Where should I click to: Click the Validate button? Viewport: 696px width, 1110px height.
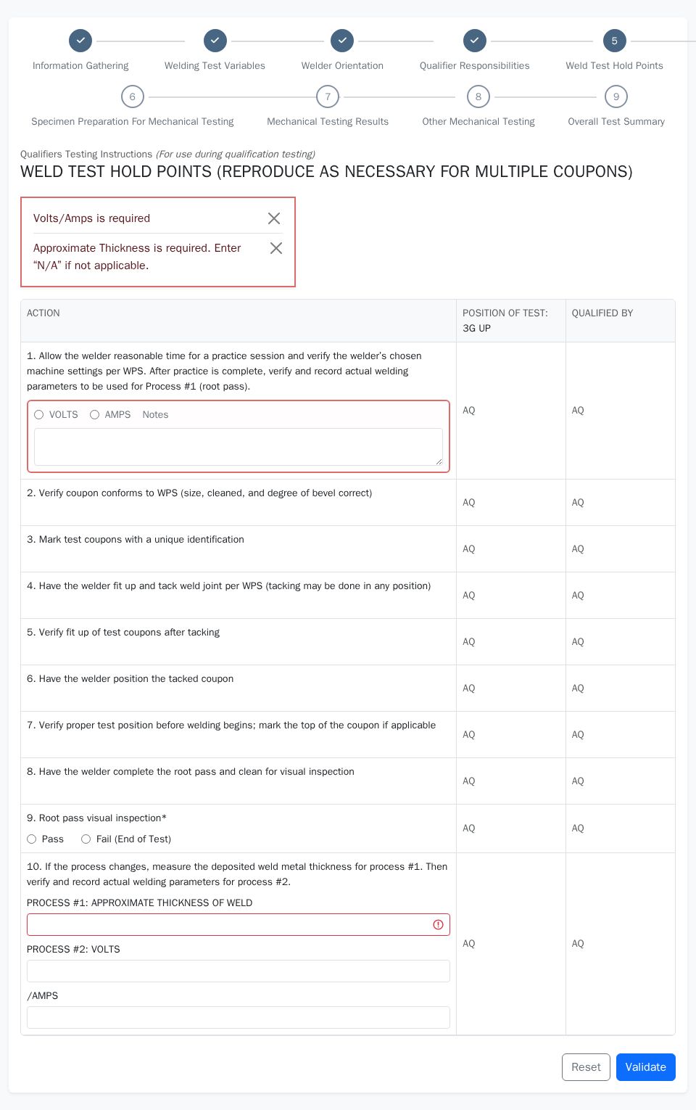tap(645, 1067)
